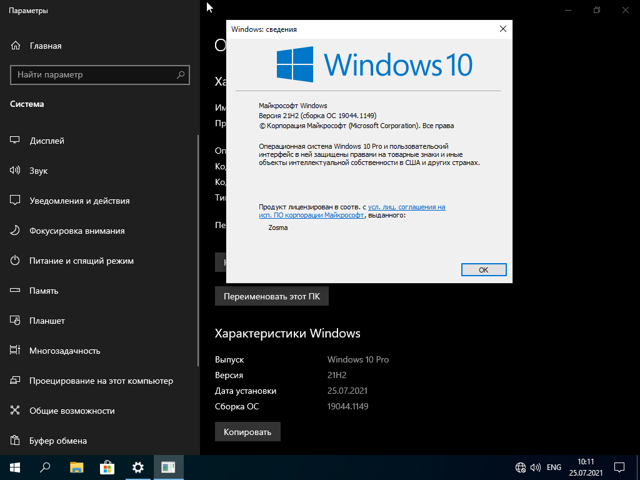Select Многозадачность in the sidebar
The width and height of the screenshot is (640, 480).
tap(64, 351)
